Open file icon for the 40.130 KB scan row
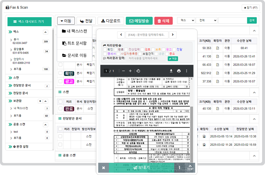Viewport: 265px width, 175px height. pyautogui.click(x=217, y=109)
